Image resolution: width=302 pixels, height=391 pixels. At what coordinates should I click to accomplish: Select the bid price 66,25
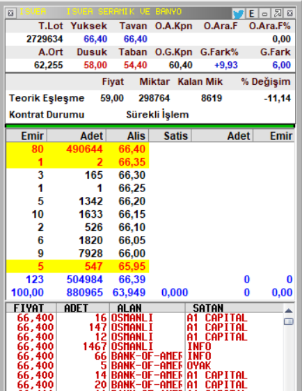coord(132,188)
